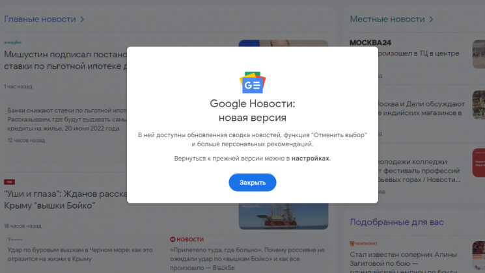The image size is (485, 273).
Task: Click the Новости source logo in red
Action: point(187,239)
